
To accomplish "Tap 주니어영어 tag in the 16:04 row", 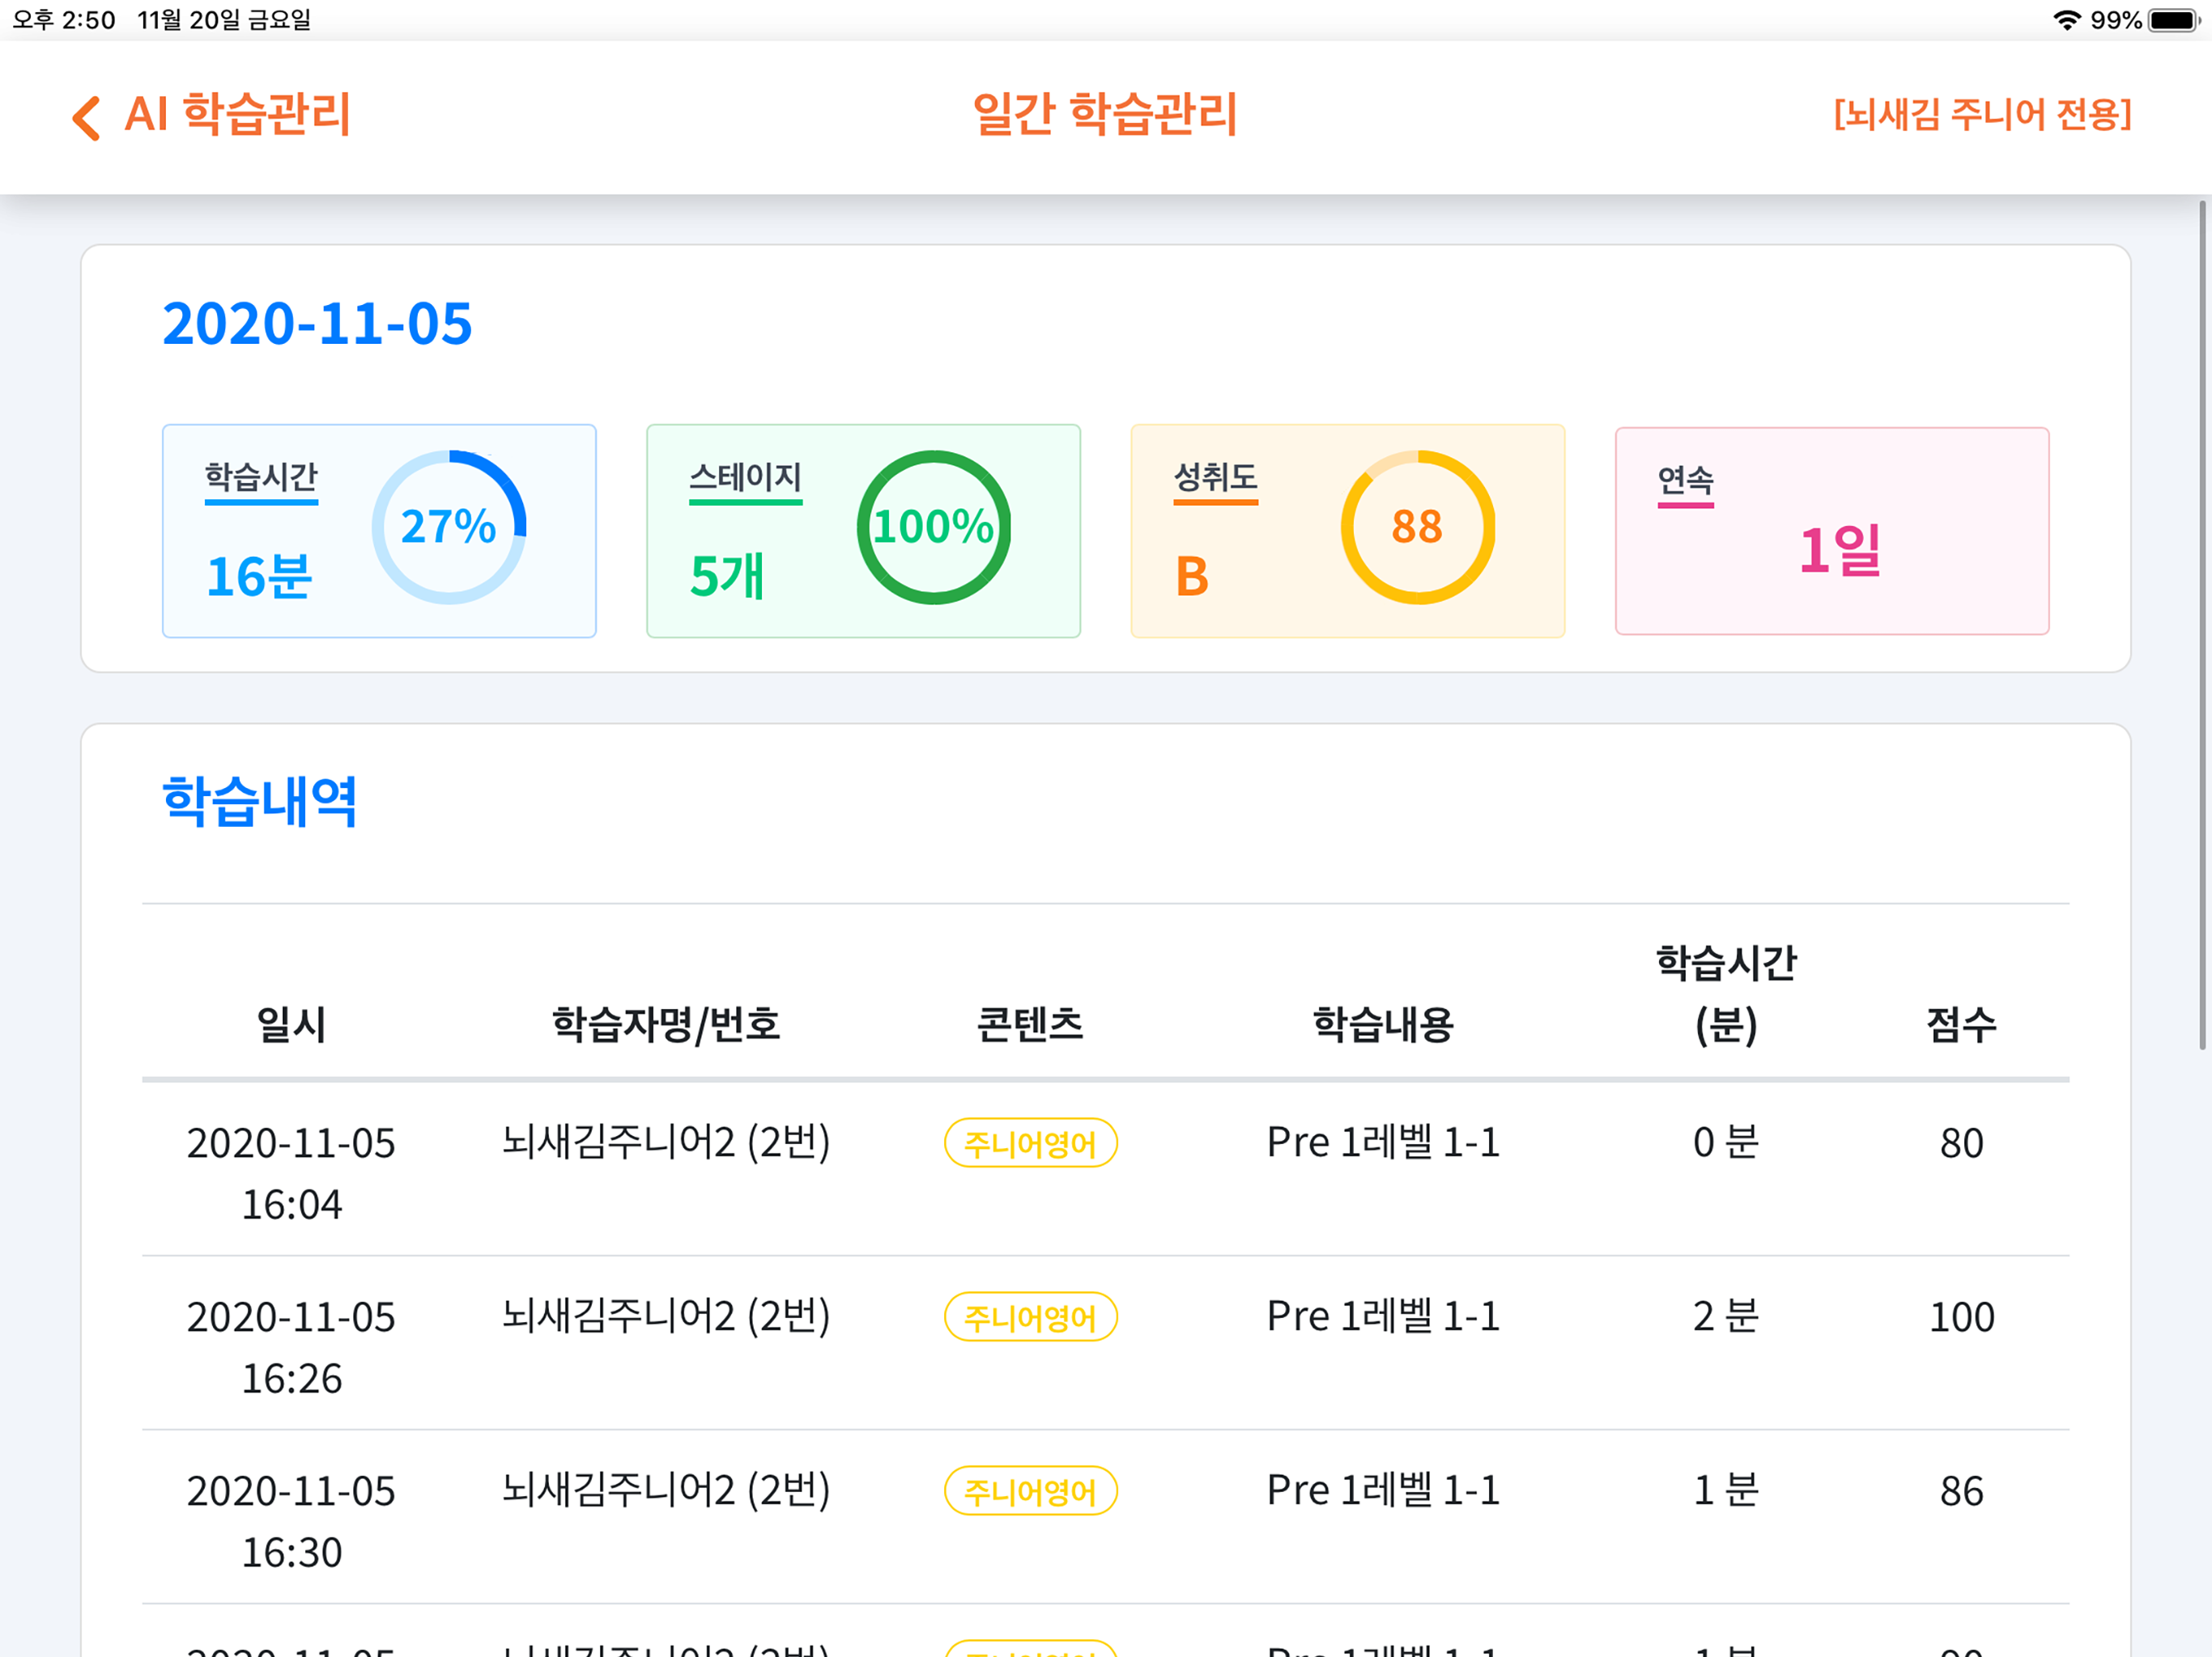I will (x=1030, y=1143).
